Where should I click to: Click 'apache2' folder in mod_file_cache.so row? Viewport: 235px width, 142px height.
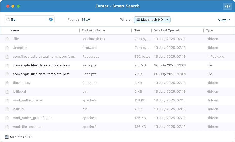89,127
